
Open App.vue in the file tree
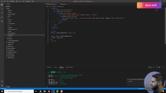pyautogui.click(x=10, y=39)
